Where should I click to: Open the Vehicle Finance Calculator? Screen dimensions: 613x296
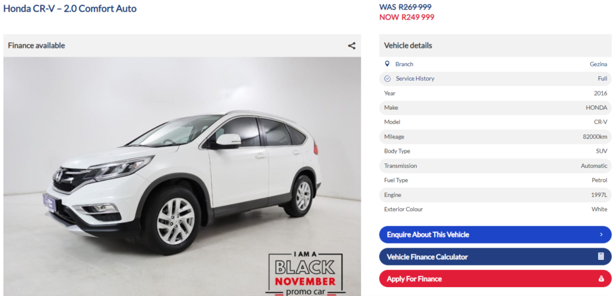point(495,257)
